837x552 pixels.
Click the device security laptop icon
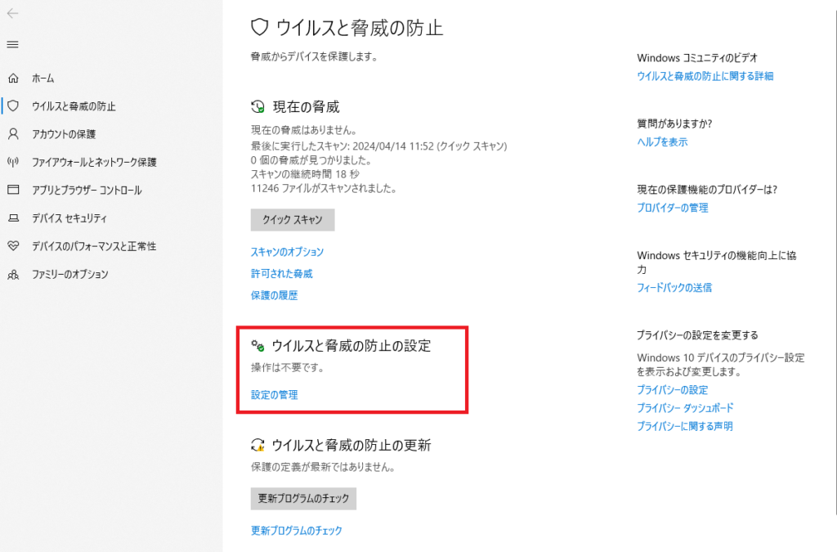(13, 218)
